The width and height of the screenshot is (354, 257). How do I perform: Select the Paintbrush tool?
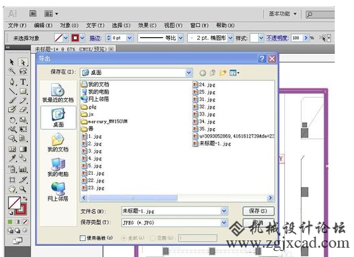click(x=13, y=100)
